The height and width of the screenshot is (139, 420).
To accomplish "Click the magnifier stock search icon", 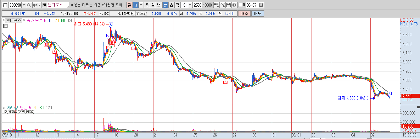I will pyautogui.click(x=29, y=5).
